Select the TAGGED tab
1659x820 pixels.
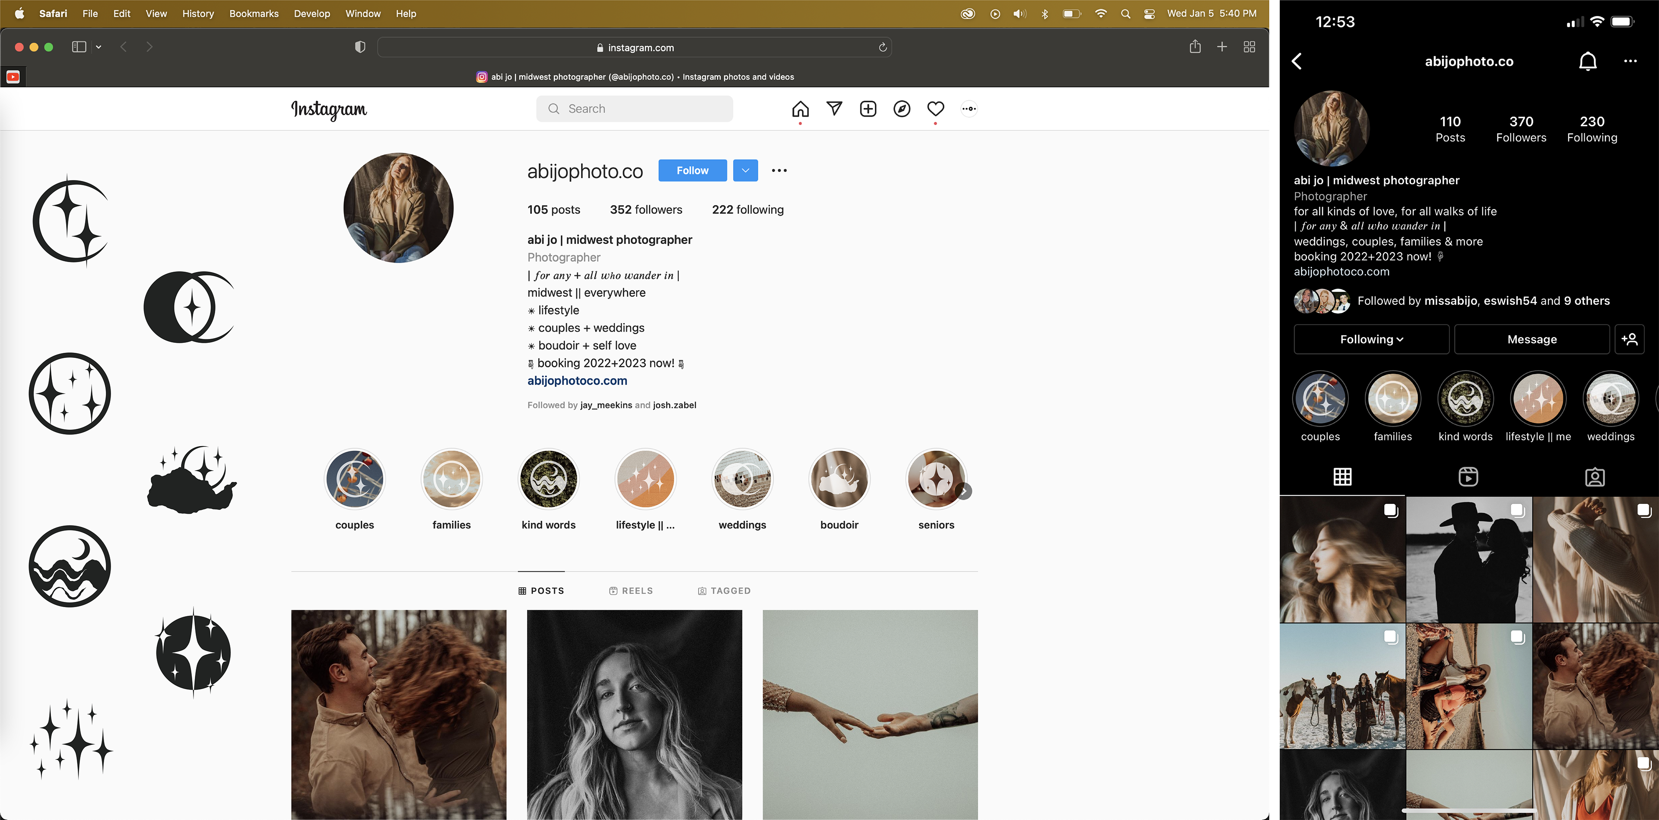click(724, 591)
